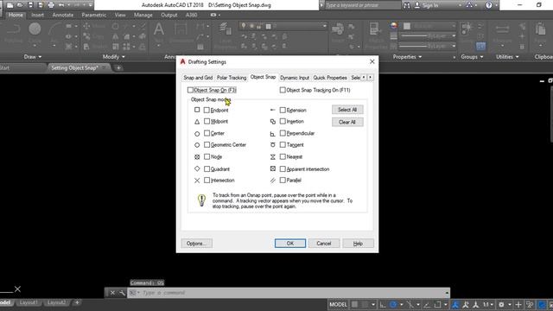Enable Object Snap Tracking On (F11) checkbox

[283, 90]
